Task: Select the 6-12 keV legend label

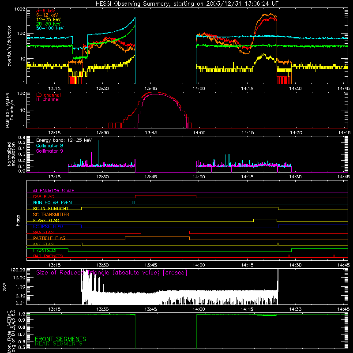Action: click(x=47, y=15)
